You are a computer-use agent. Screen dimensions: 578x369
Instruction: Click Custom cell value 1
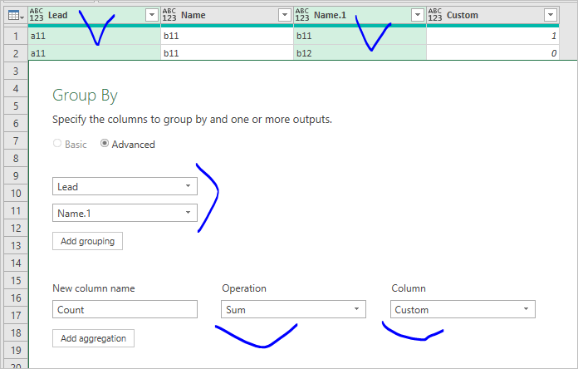(x=492, y=36)
